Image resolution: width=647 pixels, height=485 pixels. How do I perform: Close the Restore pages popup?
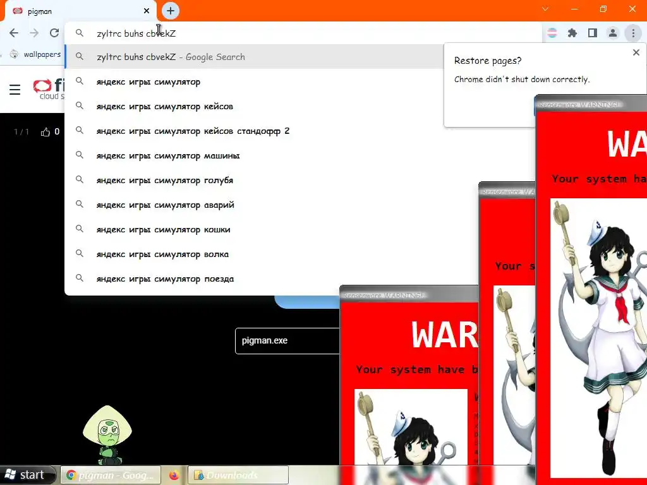tap(636, 52)
